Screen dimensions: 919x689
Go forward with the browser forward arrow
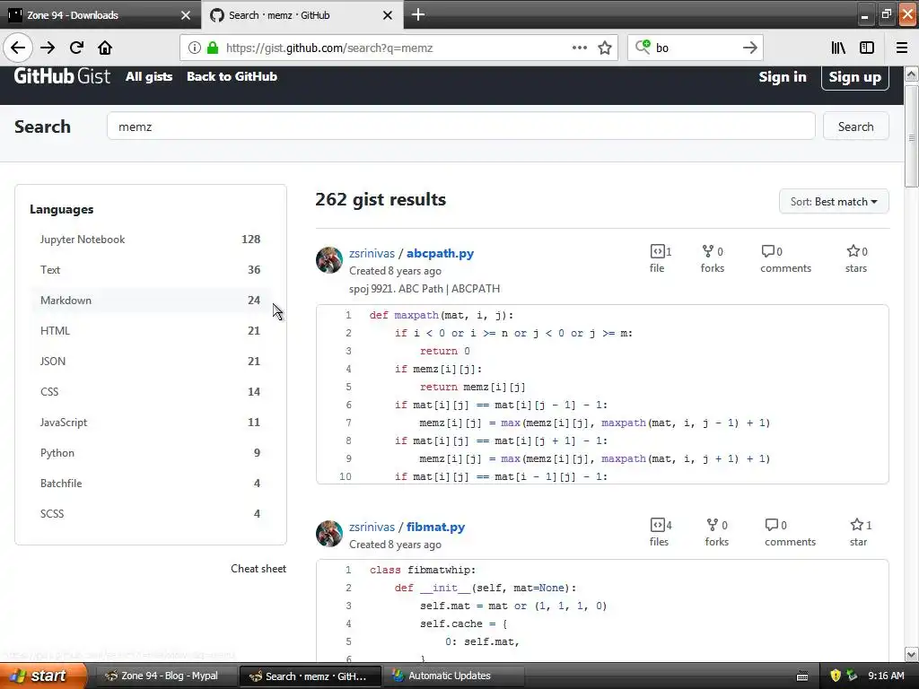48,48
